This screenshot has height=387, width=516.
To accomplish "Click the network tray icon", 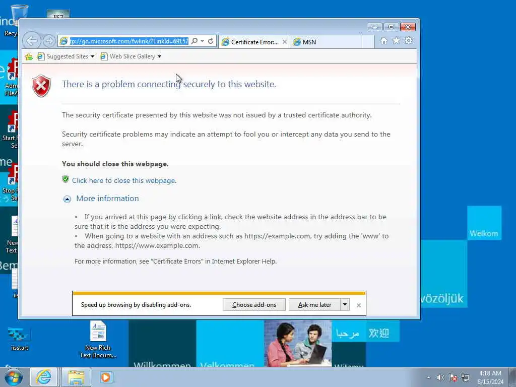I will coord(465,377).
